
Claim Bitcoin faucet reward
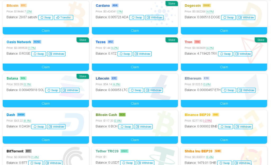[x=46, y=31]
